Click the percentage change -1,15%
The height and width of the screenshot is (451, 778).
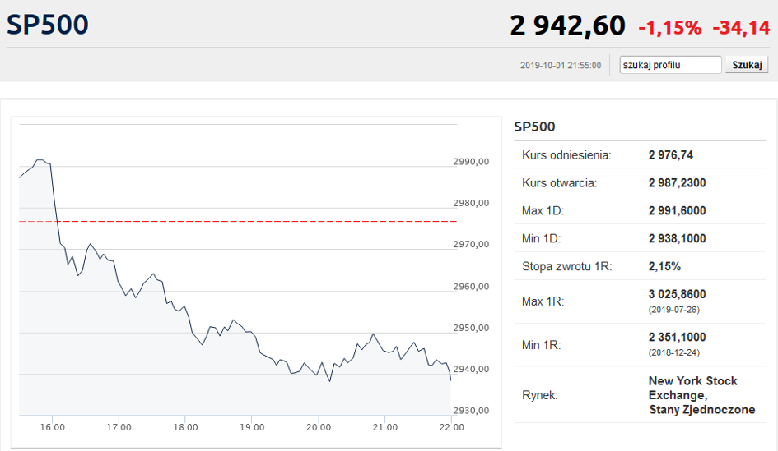(x=670, y=28)
